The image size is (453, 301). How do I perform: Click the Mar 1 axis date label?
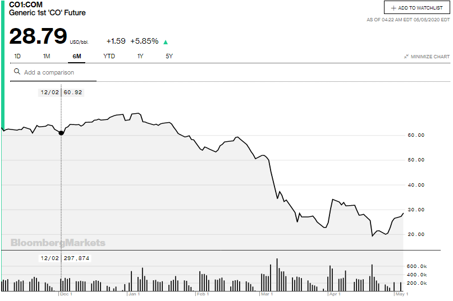pyautogui.click(x=267, y=294)
